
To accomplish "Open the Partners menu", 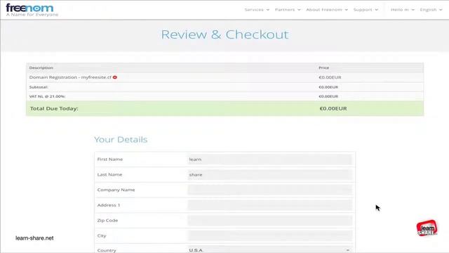I will point(288,10).
